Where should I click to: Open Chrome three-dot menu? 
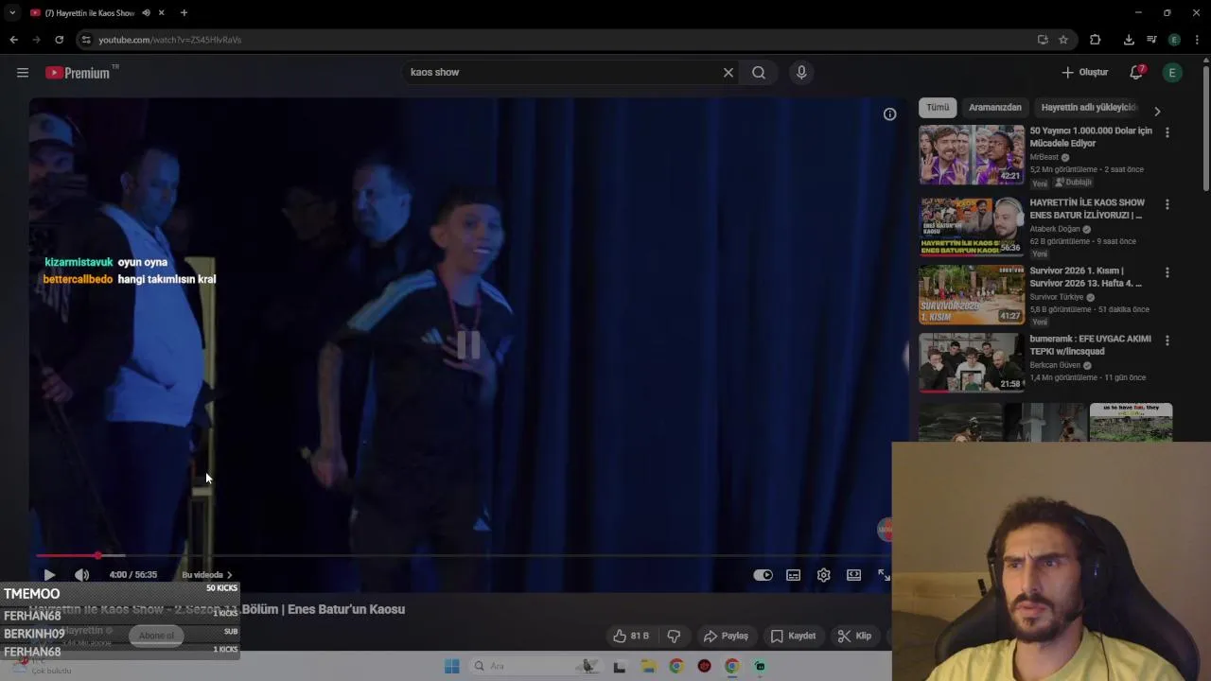click(1197, 40)
